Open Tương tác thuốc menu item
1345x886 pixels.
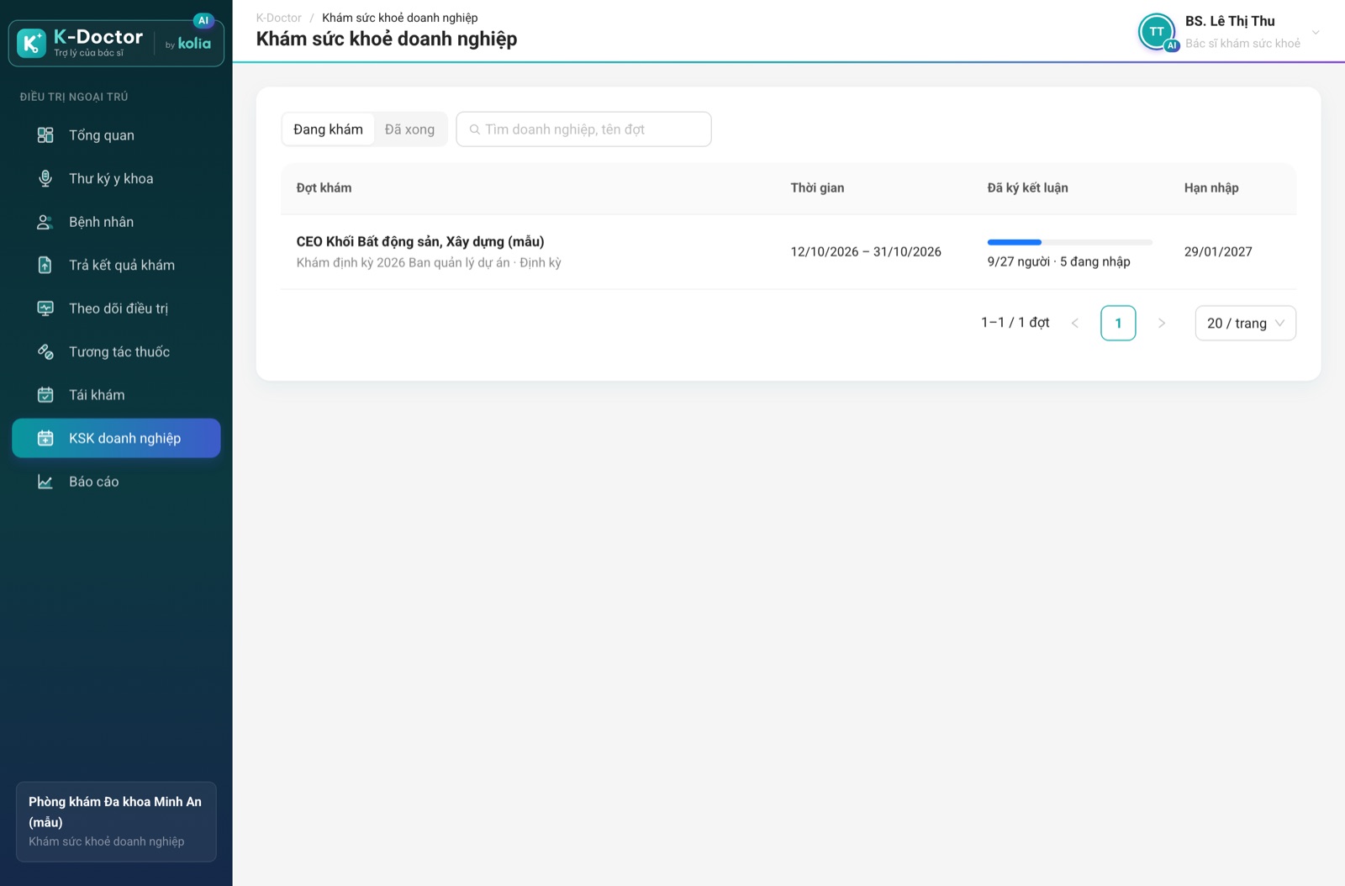tap(116, 351)
